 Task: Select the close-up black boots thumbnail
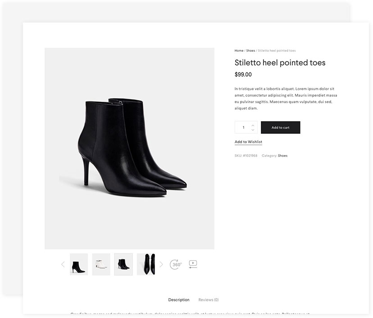(146, 264)
